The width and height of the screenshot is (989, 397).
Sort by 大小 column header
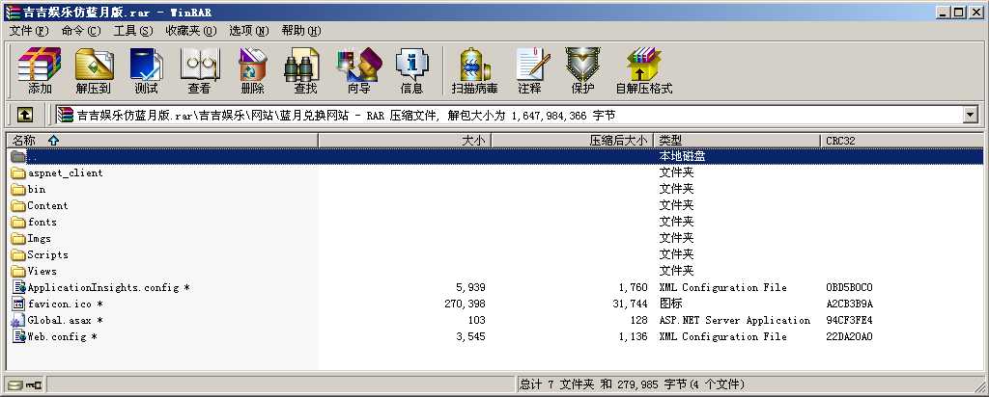(x=405, y=141)
